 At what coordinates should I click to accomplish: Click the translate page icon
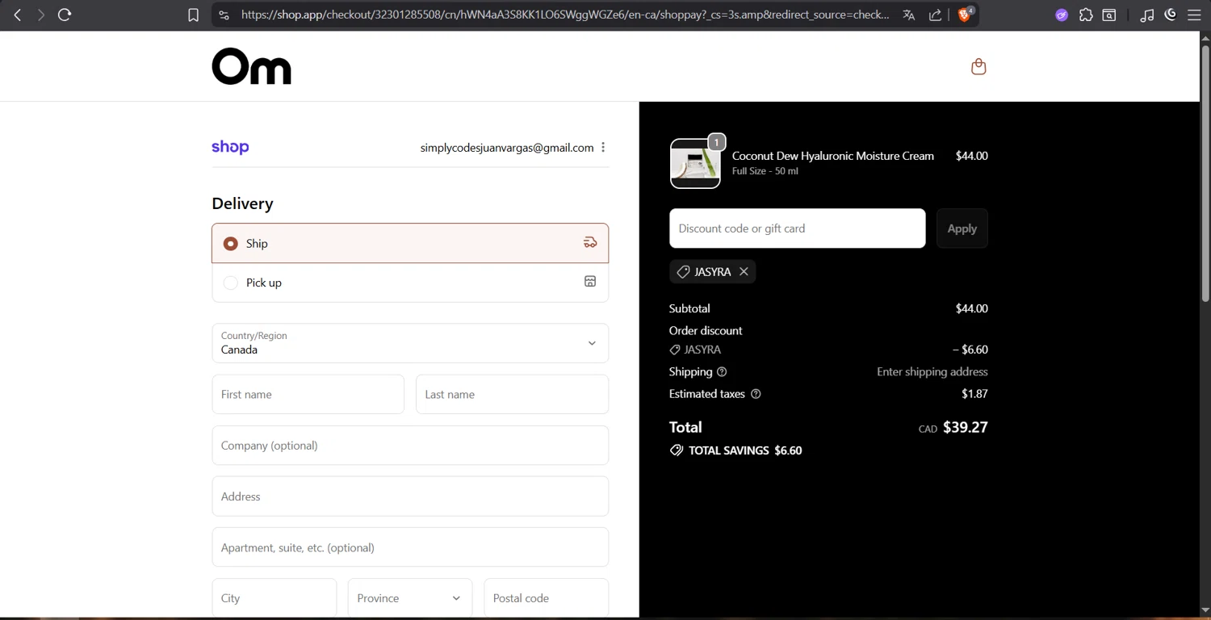click(909, 15)
